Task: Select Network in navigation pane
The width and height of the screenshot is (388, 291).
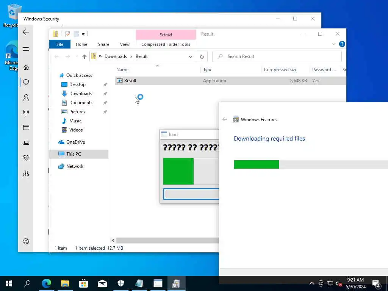Action: [75, 166]
